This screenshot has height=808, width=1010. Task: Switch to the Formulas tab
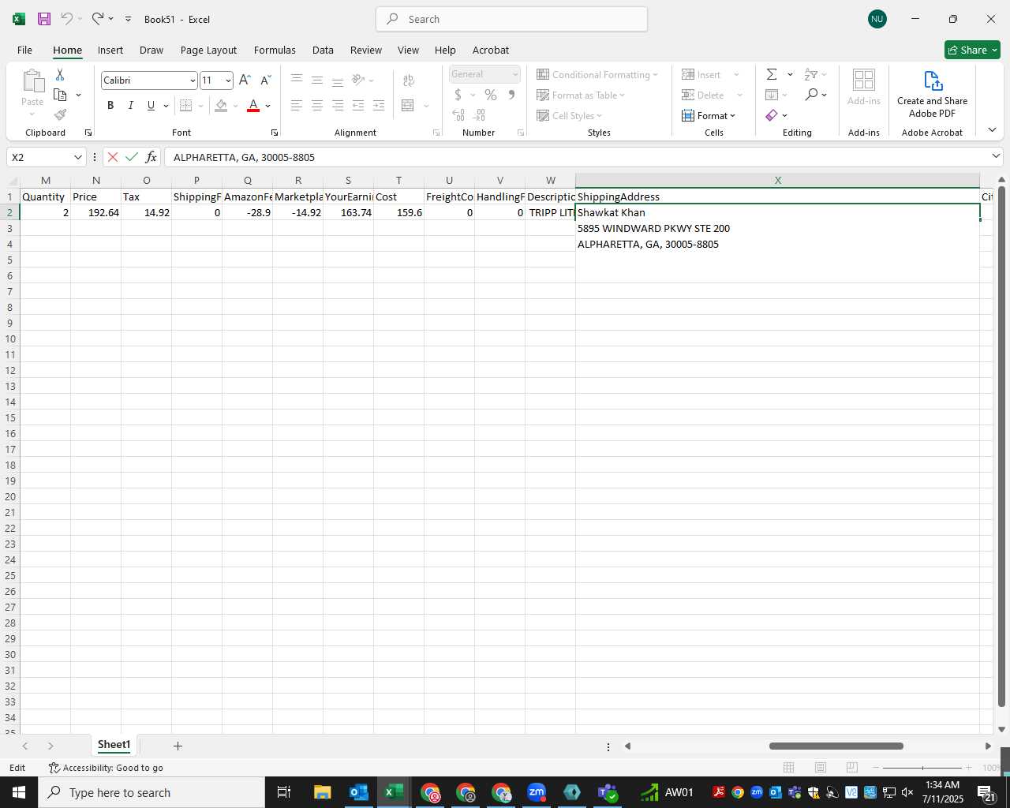tap(275, 50)
